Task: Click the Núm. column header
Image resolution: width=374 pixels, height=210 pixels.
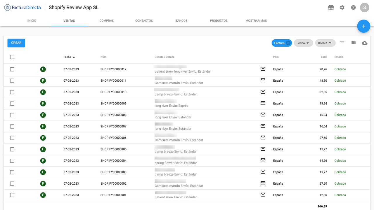Action: click(104, 57)
